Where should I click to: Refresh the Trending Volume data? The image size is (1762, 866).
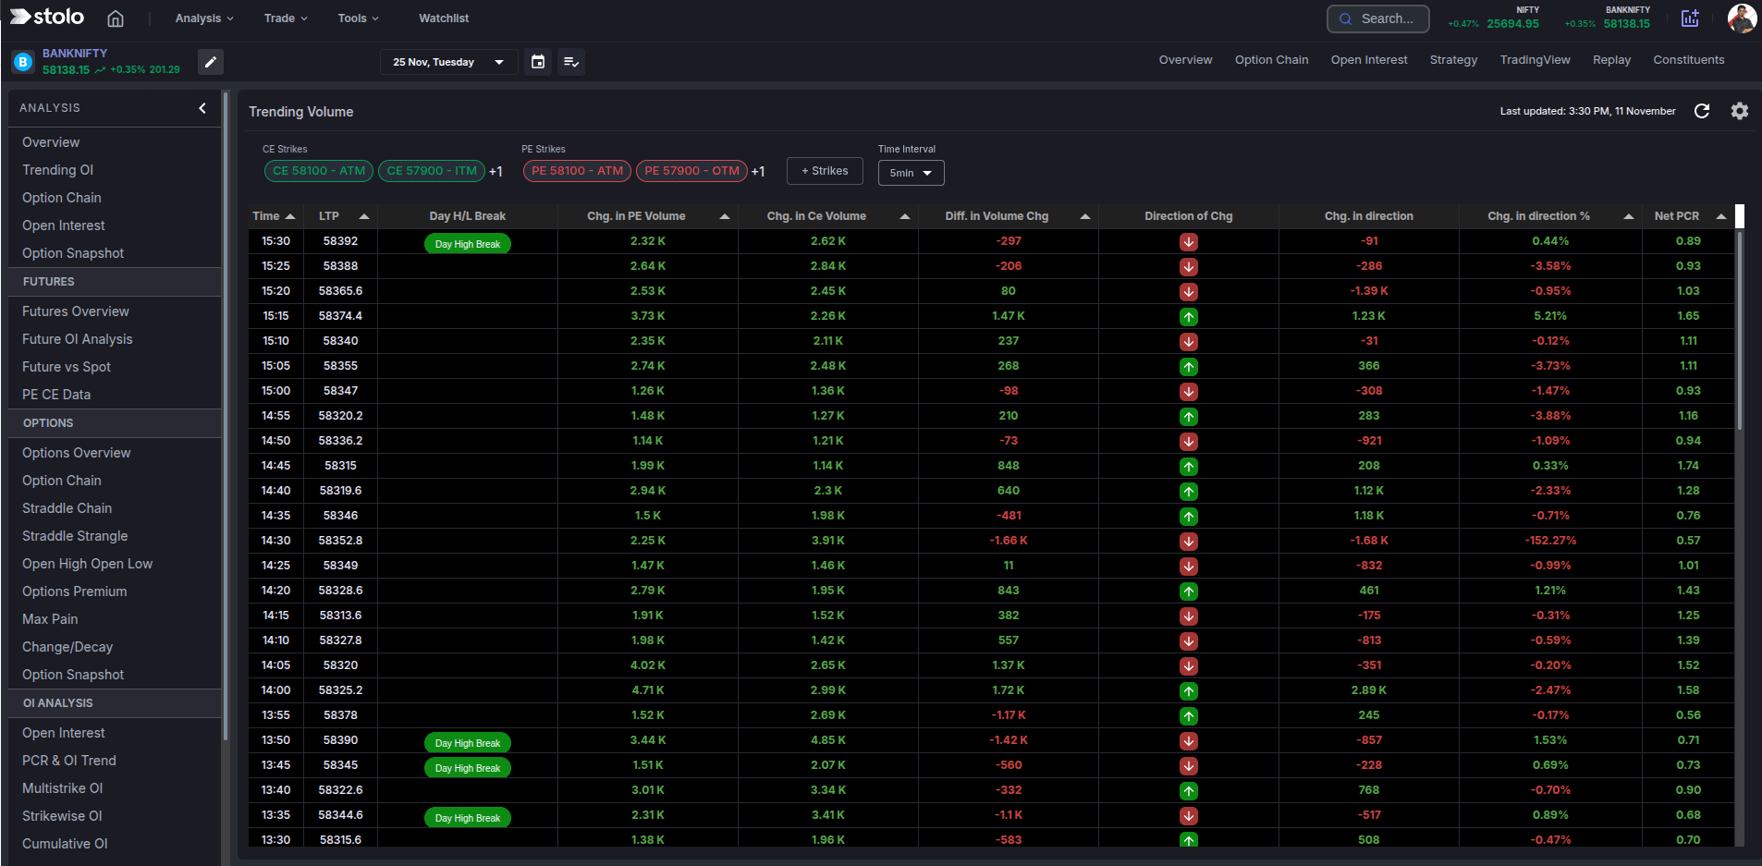pos(1704,111)
